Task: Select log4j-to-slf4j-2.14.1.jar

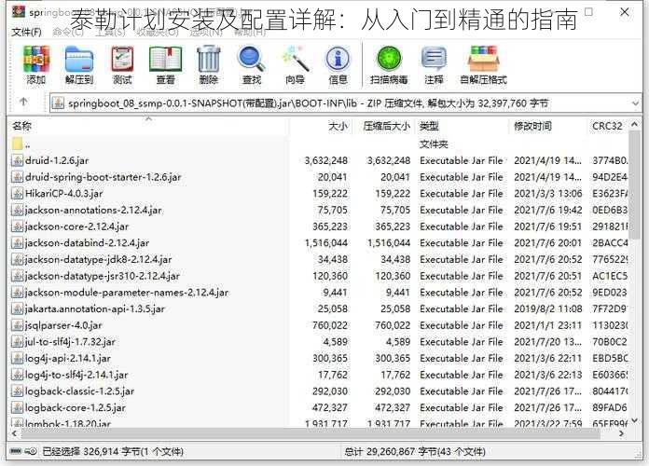Action: pos(76,375)
